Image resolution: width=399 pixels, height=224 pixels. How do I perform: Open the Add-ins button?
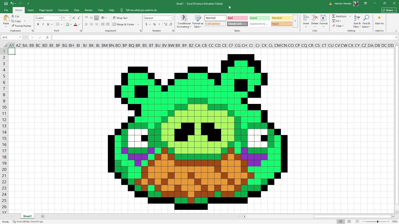tap(379, 20)
